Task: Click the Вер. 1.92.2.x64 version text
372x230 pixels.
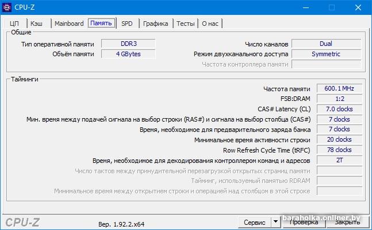Action: (121, 224)
